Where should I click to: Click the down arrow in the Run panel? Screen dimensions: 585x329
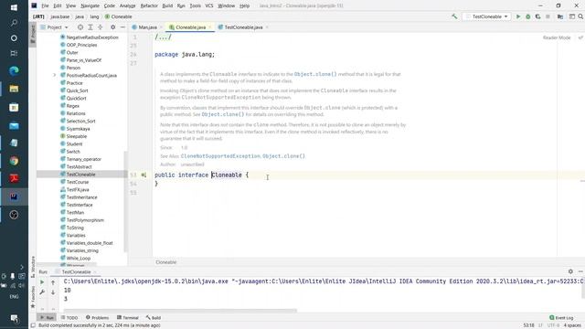(x=53, y=292)
